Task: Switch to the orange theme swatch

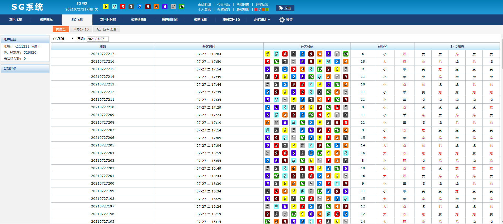Action: tap(263, 9)
